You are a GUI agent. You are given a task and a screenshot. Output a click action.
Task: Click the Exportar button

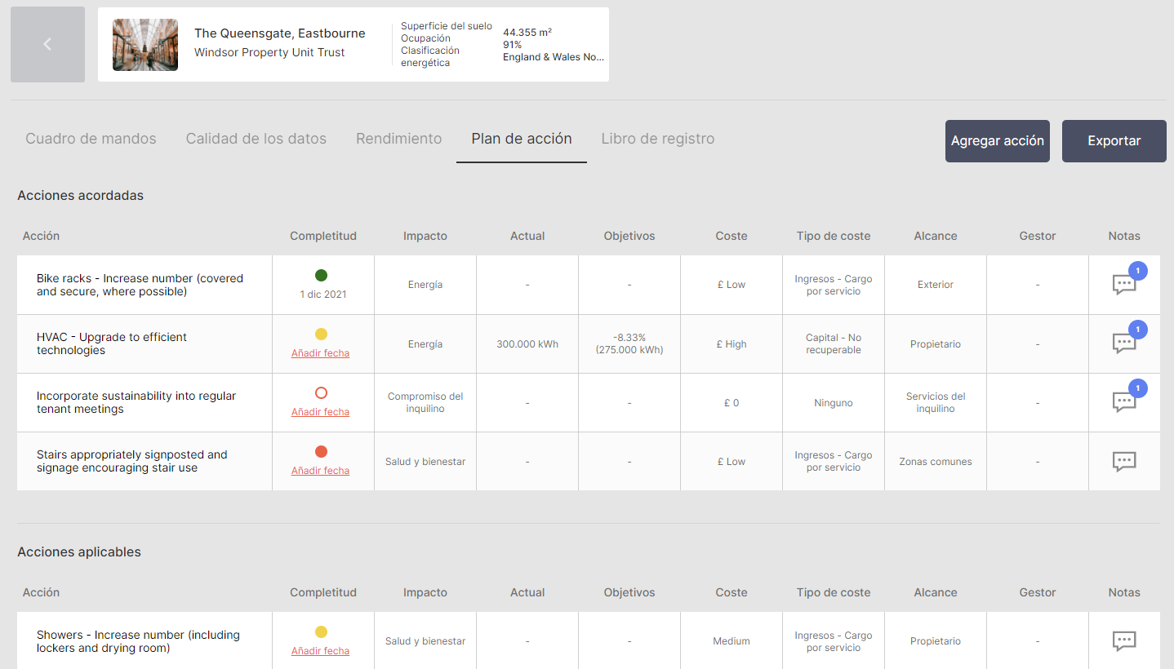pyautogui.click(x=1114, y=140)
